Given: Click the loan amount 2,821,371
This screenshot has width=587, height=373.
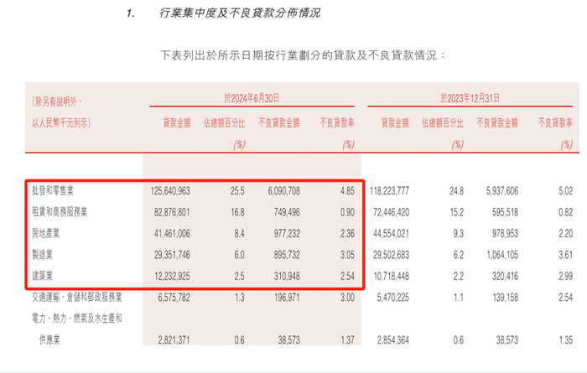Looking at the screenshot, I should (174, 340).
